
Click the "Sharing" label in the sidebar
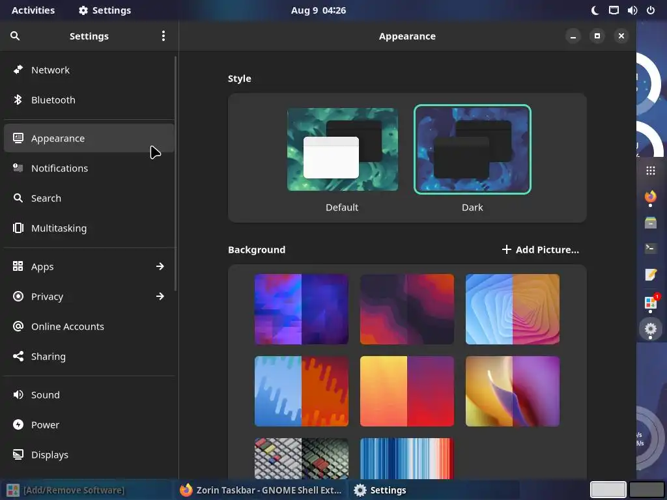(x=48, y=356)
